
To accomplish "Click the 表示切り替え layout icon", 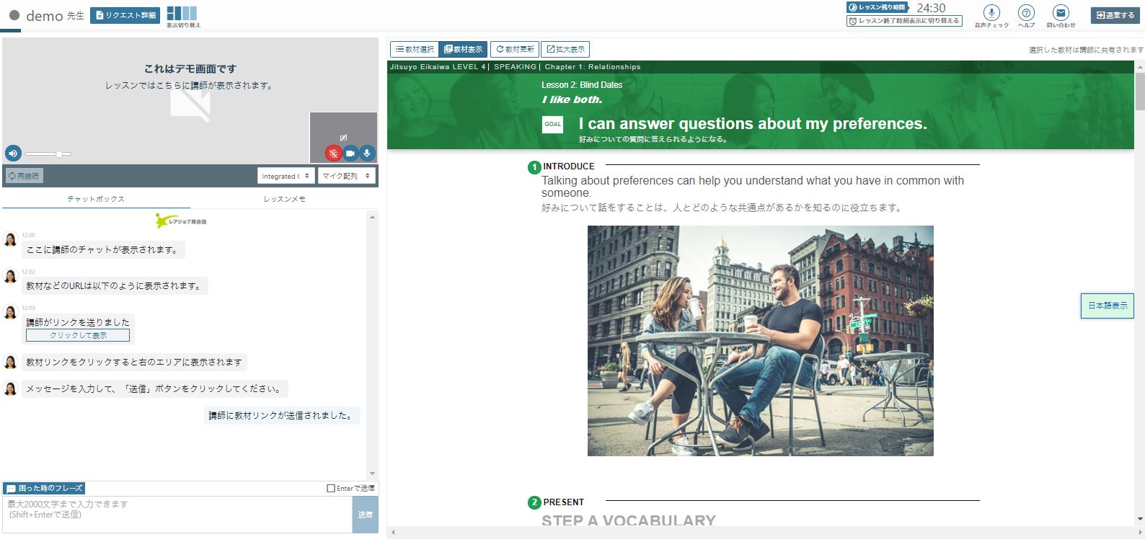I will pos(182,14).
